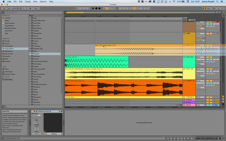Hit the Arrangement Record button
This screenshot has width=226, height=141.
[99, 8]
